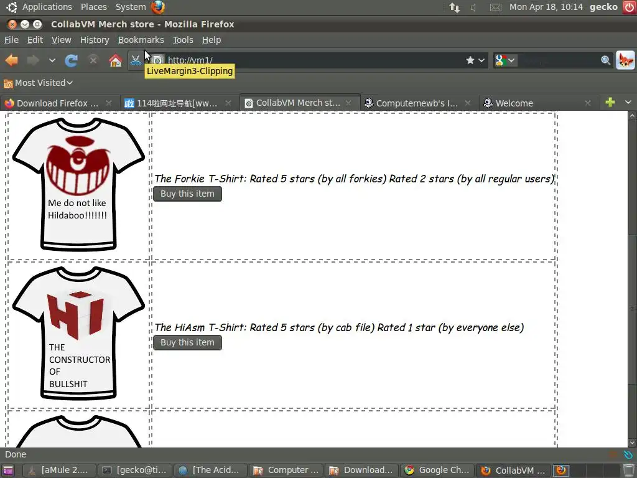This screenshot has height=478, width=637.
Task: Close the 114啦网址导航 tab
Action: pos(228,103)
